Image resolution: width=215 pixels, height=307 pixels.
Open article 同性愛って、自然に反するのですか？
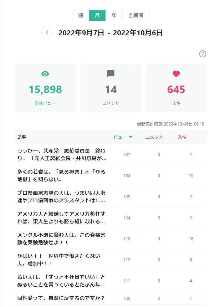click(61, 298)
